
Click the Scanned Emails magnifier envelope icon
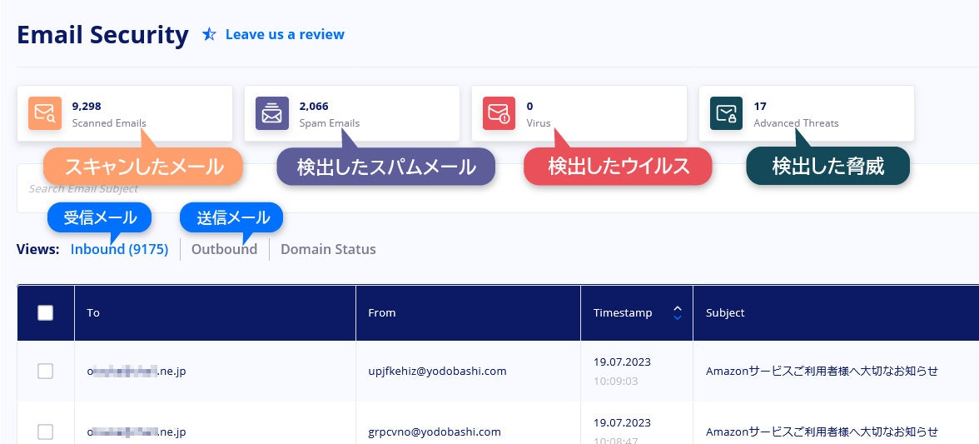45,113
